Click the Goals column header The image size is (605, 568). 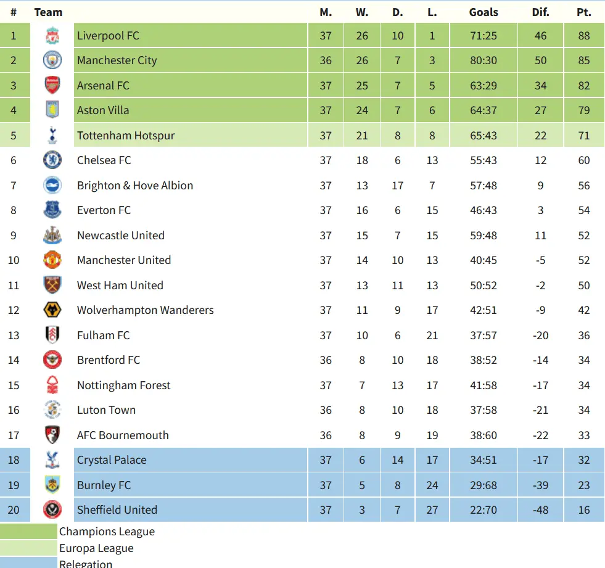click(484, 12)
